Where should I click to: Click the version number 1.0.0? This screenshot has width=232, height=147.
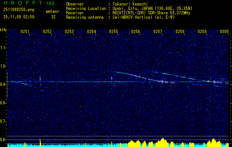point(50,3)
